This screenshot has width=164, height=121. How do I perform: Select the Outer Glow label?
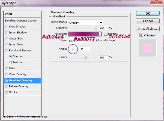click(x=16, y=38)
